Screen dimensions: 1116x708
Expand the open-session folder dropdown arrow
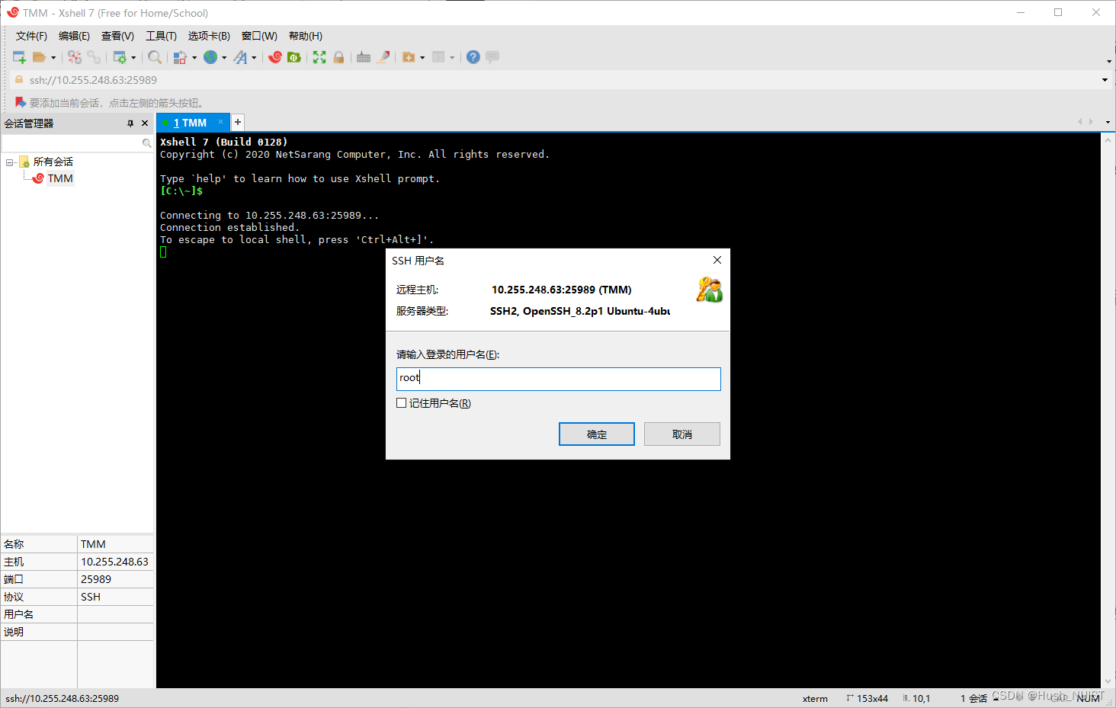click(53, 58)
